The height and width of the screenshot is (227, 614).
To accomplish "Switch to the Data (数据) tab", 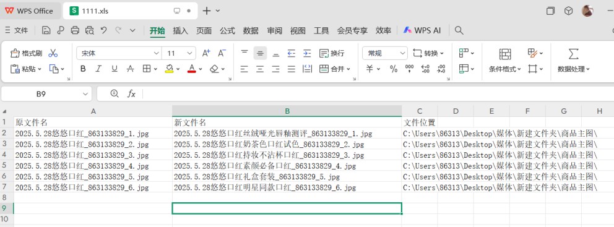I will tap(251, 30).
